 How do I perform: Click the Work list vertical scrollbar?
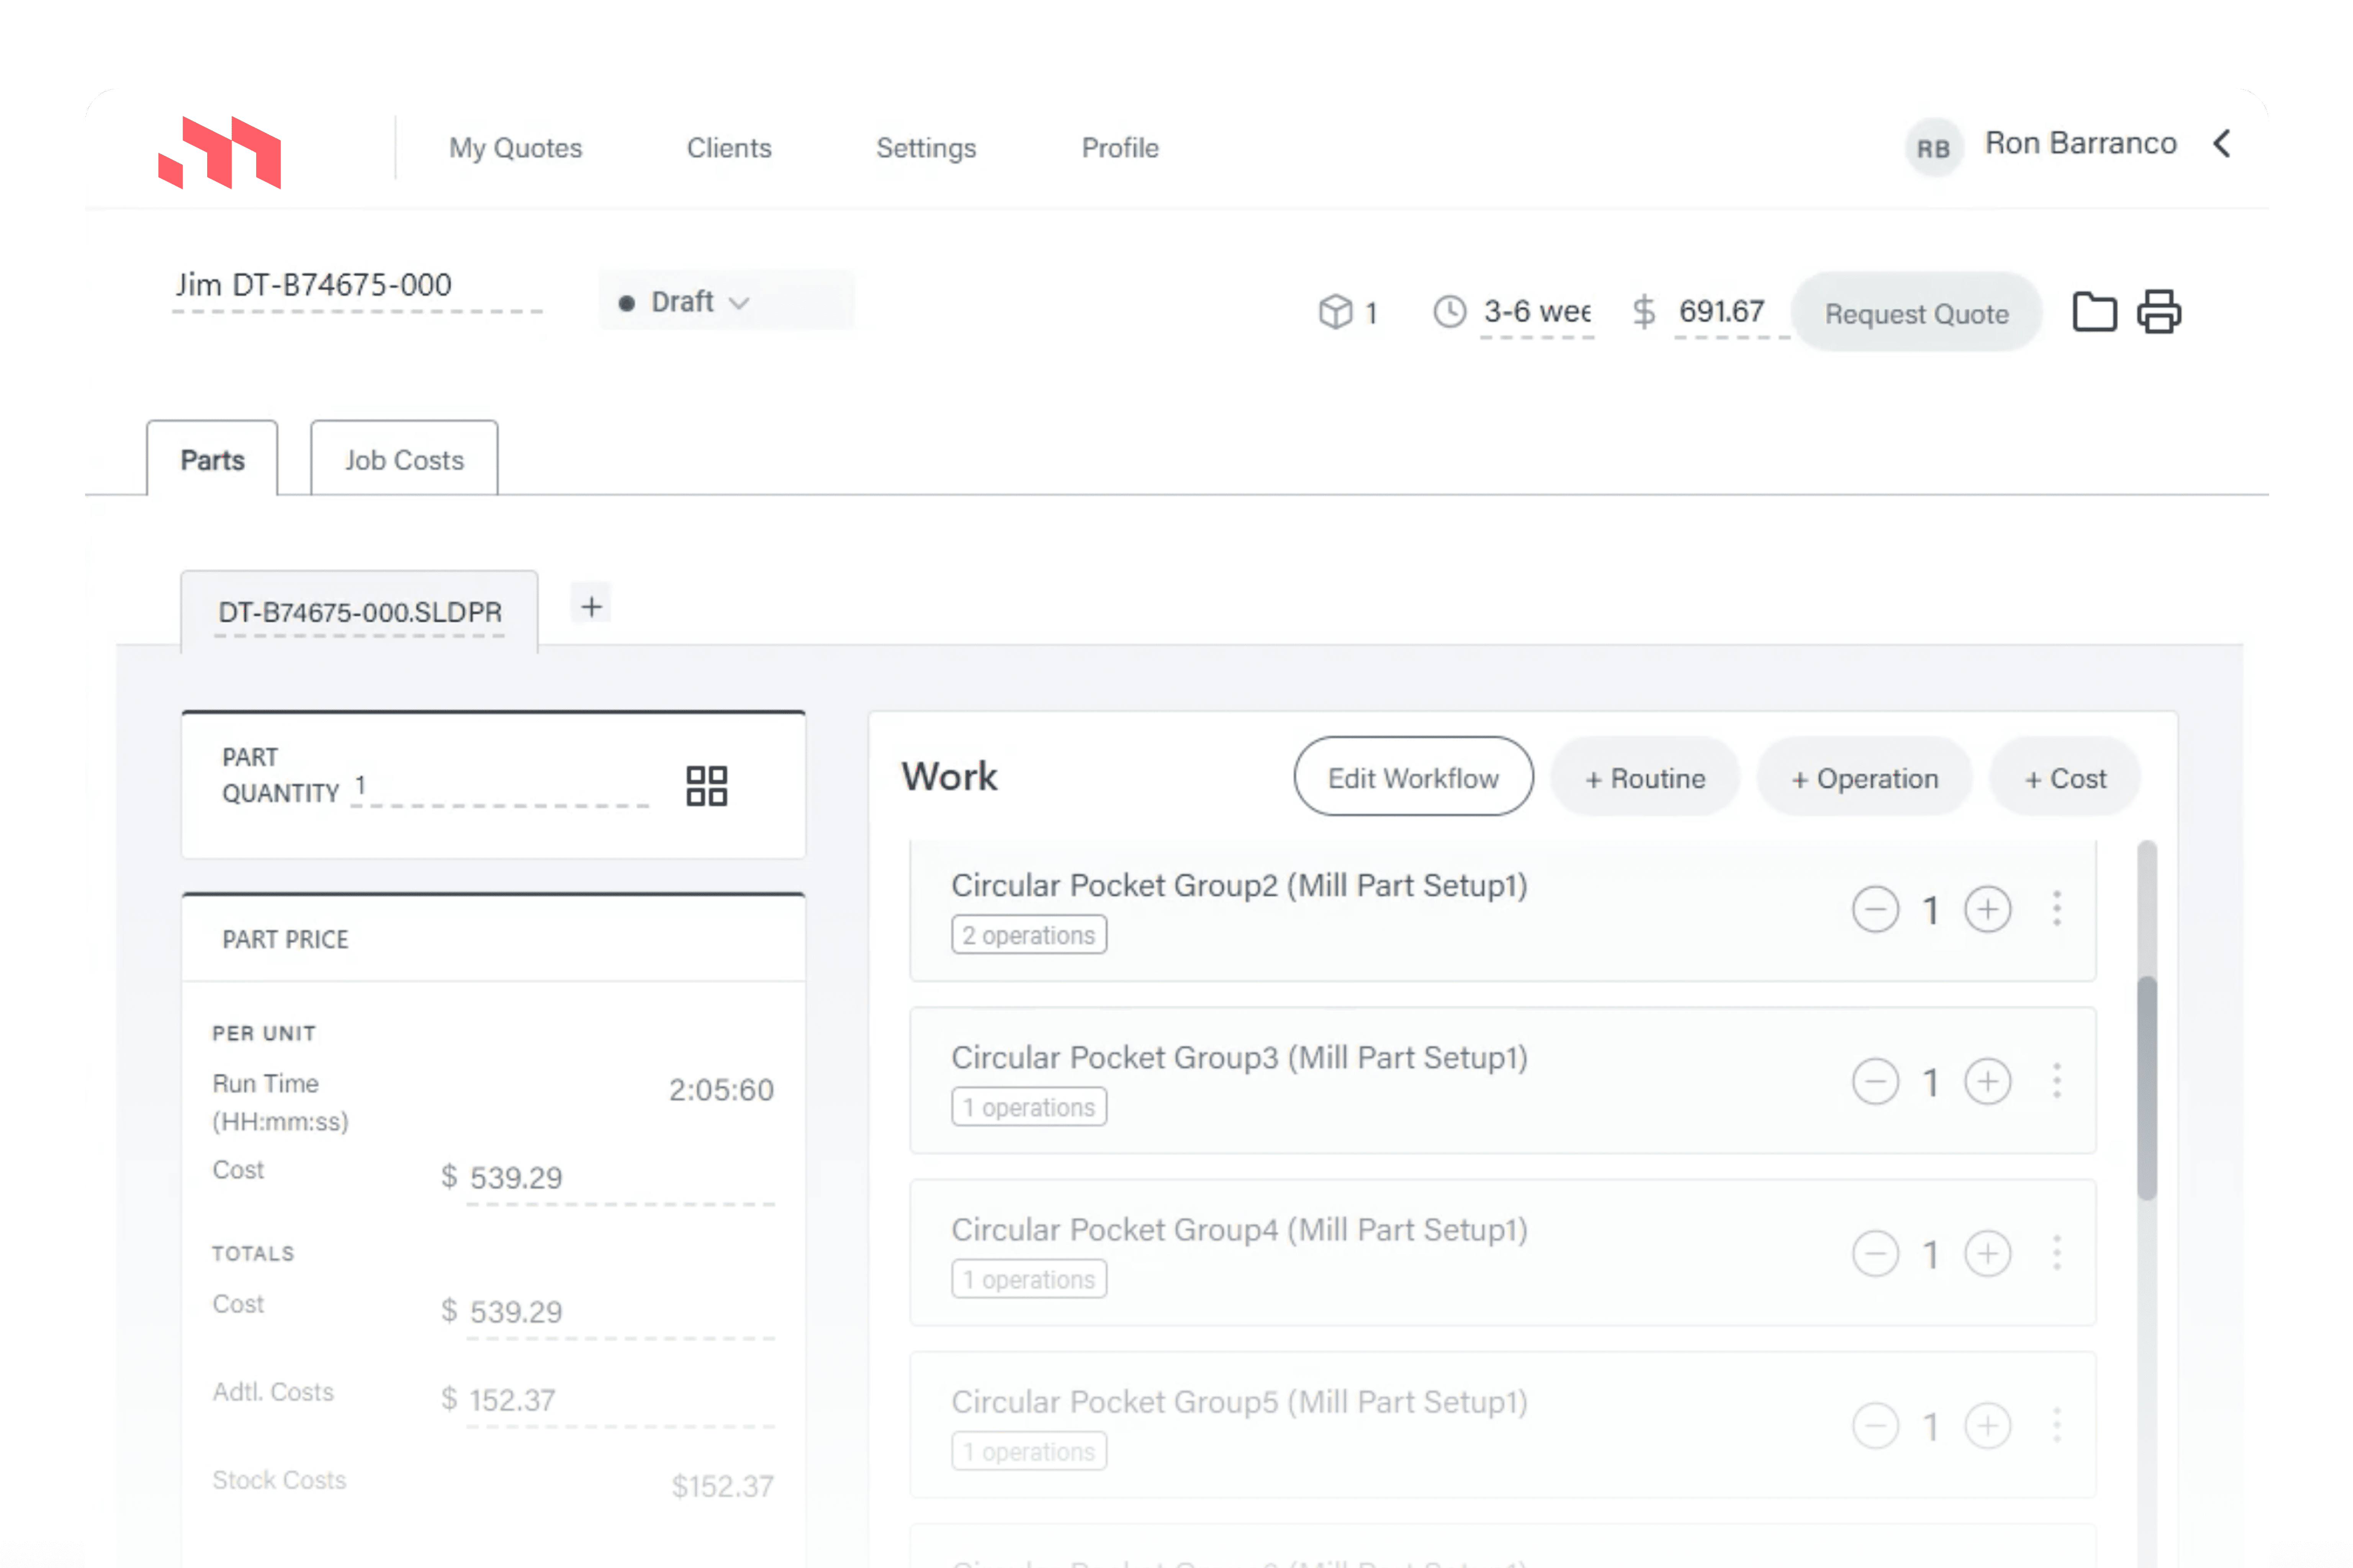(x=2147, y=1087)
